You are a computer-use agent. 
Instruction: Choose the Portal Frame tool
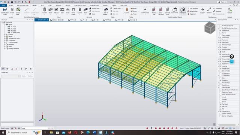tap(73, 11)
